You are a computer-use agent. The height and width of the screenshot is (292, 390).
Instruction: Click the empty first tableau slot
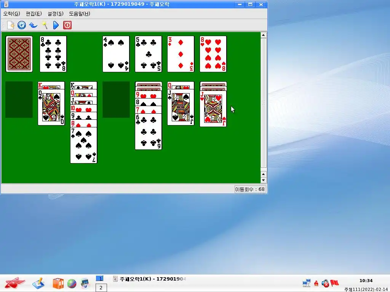(x=19, y=100)
